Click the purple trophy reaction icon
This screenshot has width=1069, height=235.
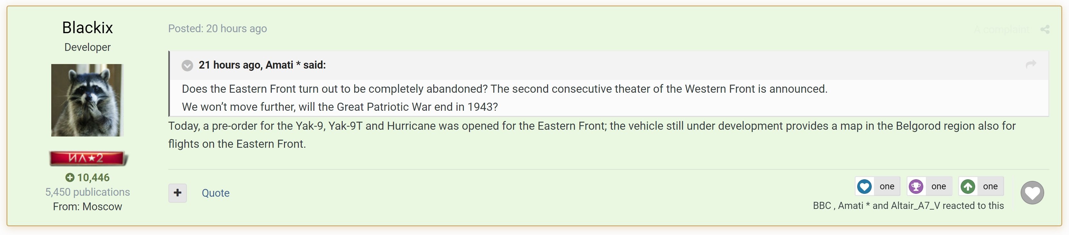pyautogui.click(x=916, y=186)
